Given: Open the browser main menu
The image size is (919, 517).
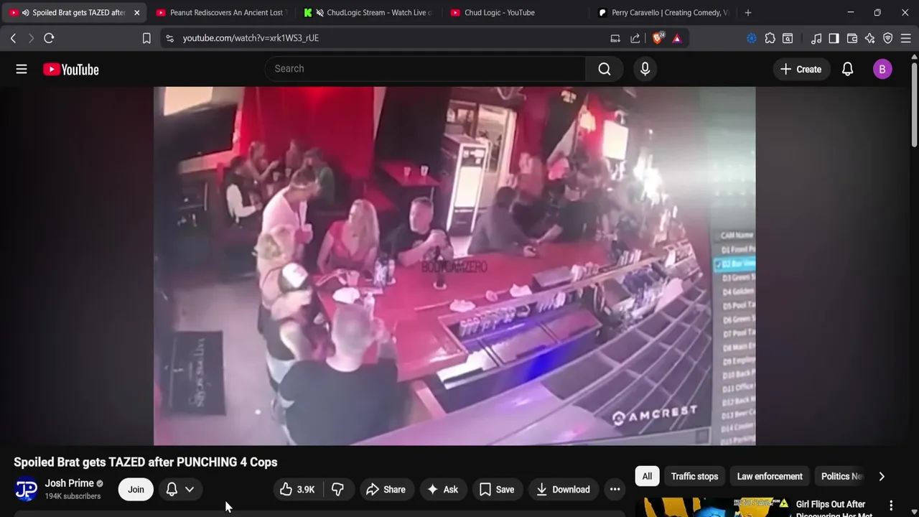Looking at the screenshot, I should point(905,38).
